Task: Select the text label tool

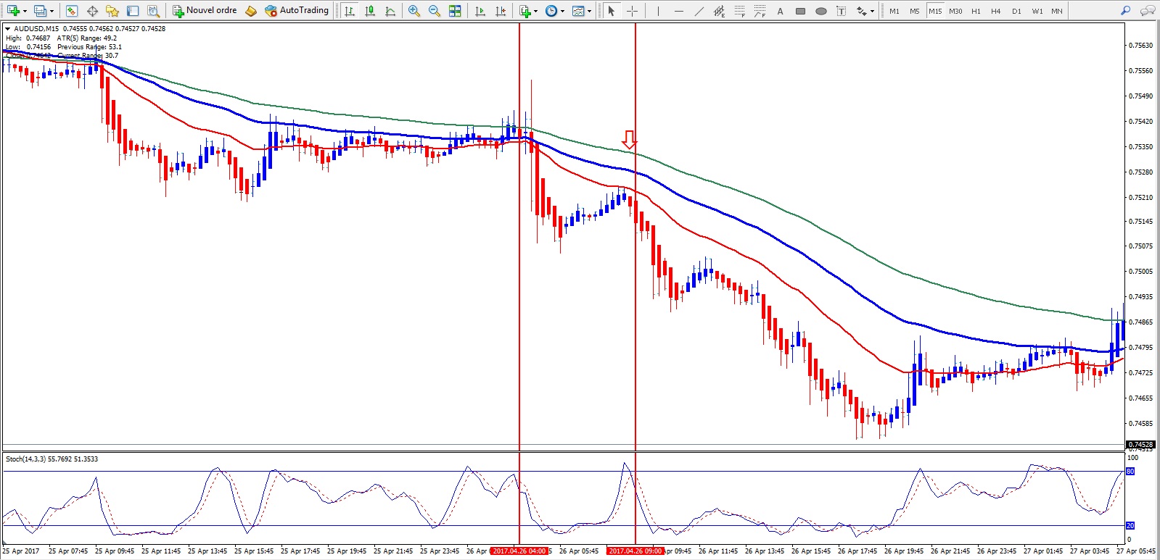Action: click(x=842, y=11)
